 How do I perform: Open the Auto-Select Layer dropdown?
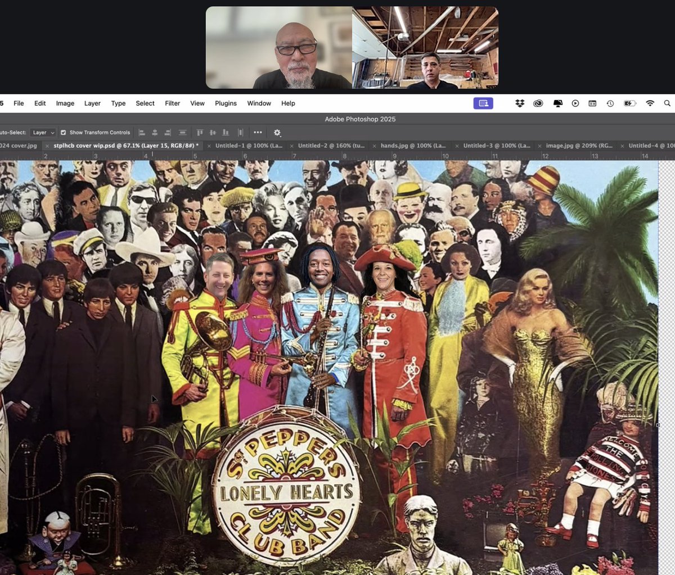(x=43, y=133)
